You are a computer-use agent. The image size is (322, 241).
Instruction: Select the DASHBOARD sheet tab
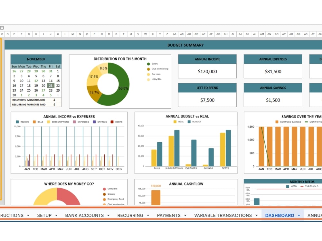coord(280,215)
